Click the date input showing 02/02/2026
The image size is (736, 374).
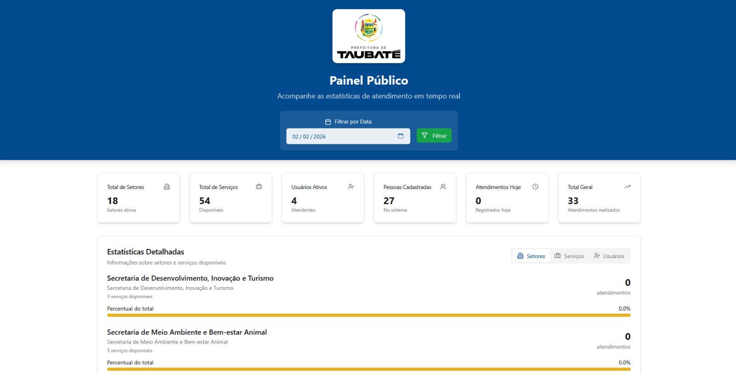[x=340, y=137]
